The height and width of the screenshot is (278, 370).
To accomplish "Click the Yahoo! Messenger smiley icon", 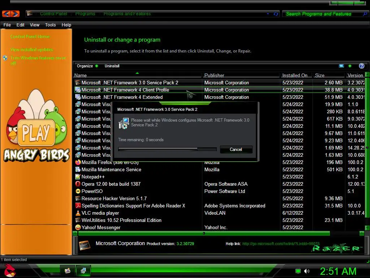I will (x=78, y=227).
